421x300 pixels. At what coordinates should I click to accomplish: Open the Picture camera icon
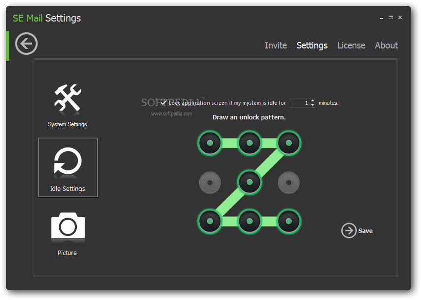pyautogui.click(x=68, y=226)
